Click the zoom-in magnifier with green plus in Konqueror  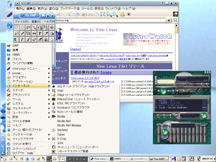coord(109,14)
